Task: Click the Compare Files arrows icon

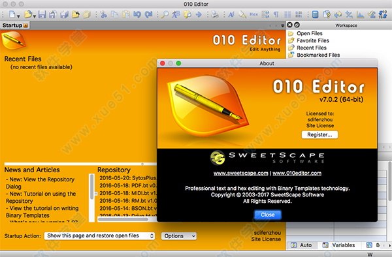Action: [x=338, y=14]
